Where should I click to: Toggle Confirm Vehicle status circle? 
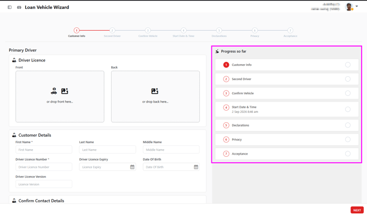pos(348,93)
